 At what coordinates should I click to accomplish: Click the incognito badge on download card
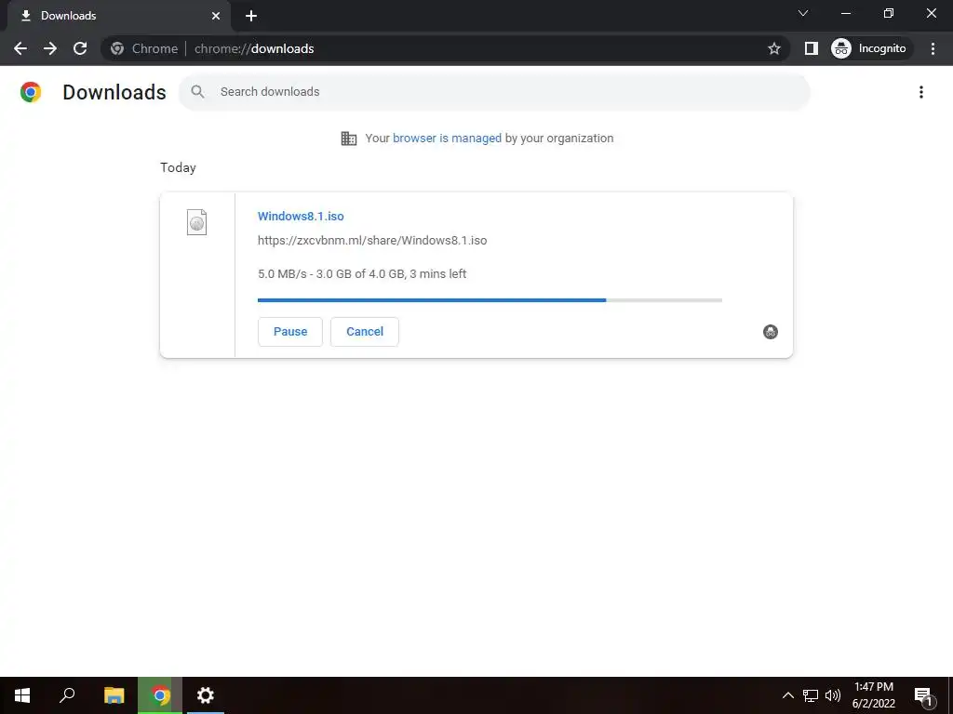(770, 332)
